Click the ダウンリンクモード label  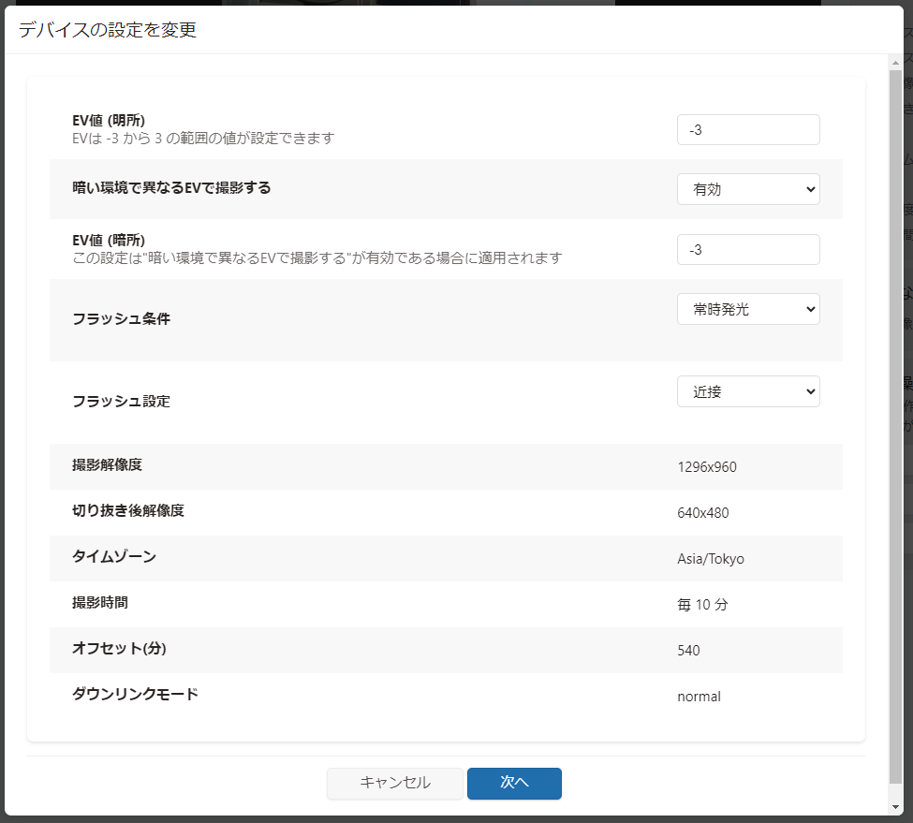pyautogui.click(x=135, y=695)
